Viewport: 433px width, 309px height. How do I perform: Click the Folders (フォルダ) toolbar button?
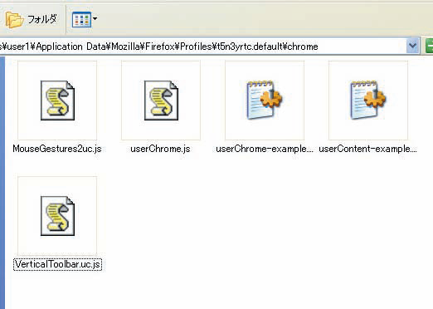click(x=31, y=19)
